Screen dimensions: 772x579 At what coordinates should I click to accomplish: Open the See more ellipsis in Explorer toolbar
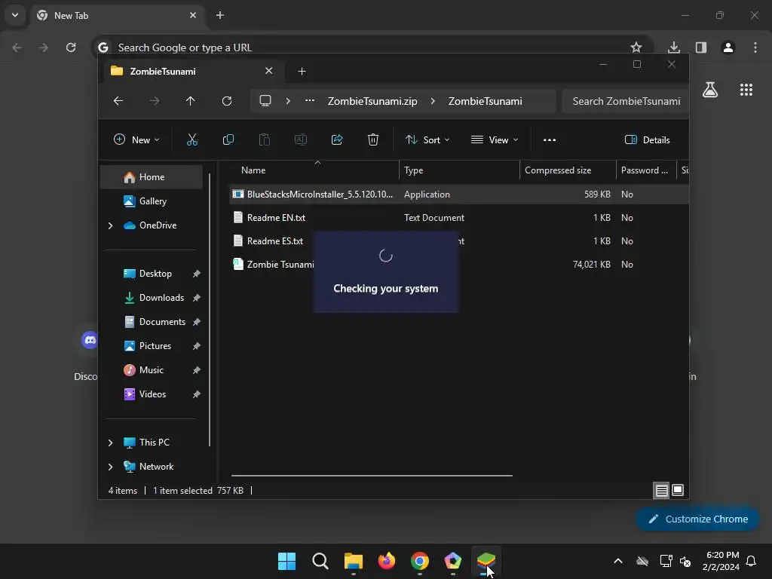tap(550, 139)
